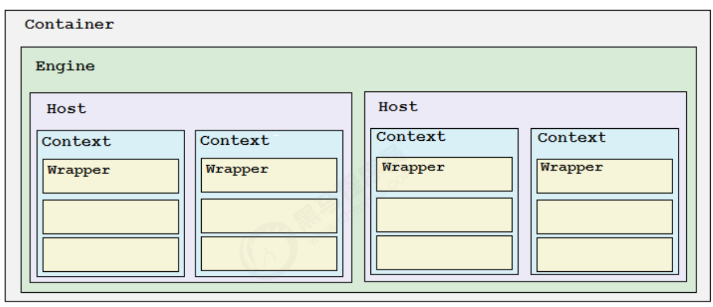
Task: Select the second Context label from left
Action: pyautogui.click(x=235, y=140)
